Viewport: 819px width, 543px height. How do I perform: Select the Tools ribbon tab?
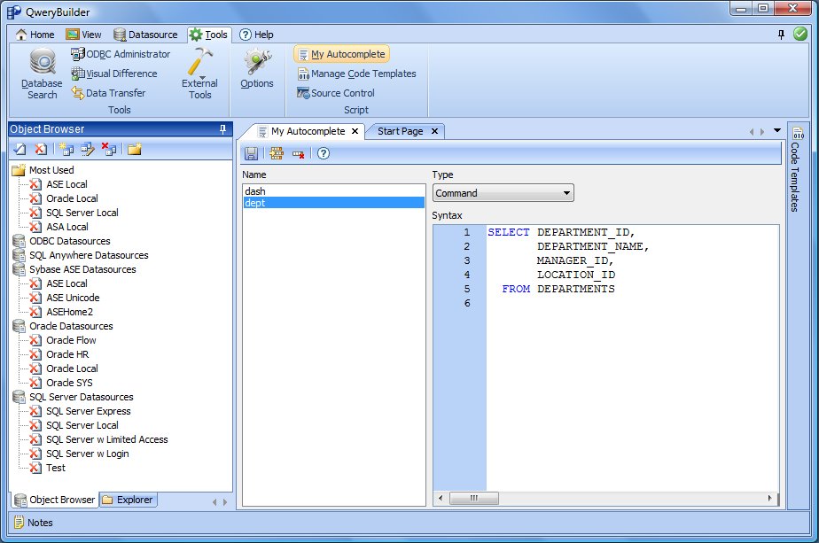click(x=208, y=35)
